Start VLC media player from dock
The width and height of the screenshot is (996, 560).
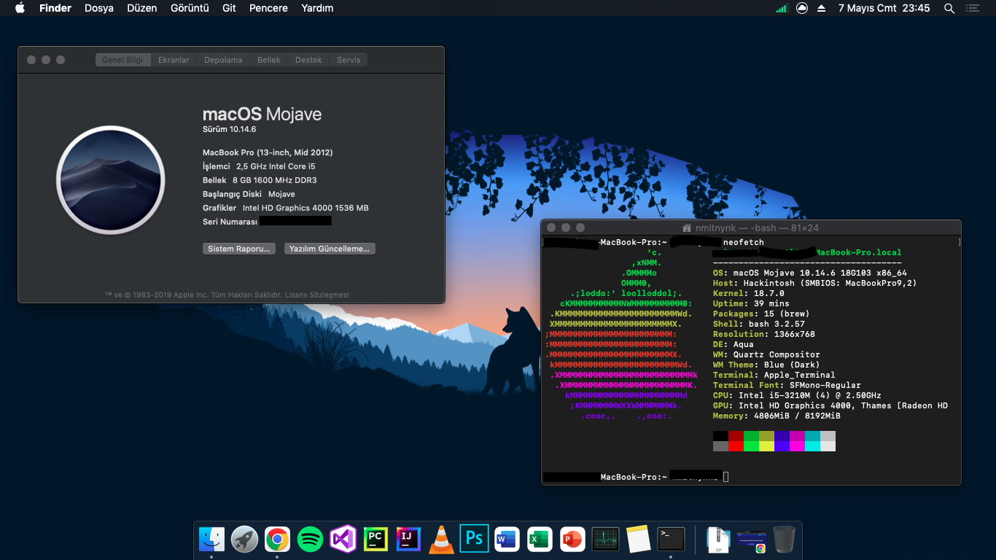[x=441, y=540]
